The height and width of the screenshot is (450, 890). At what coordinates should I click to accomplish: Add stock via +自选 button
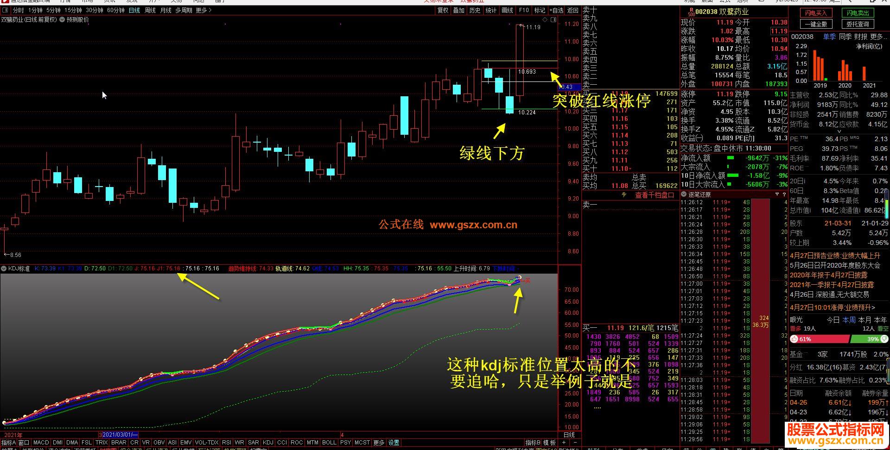tap(557, 10)
